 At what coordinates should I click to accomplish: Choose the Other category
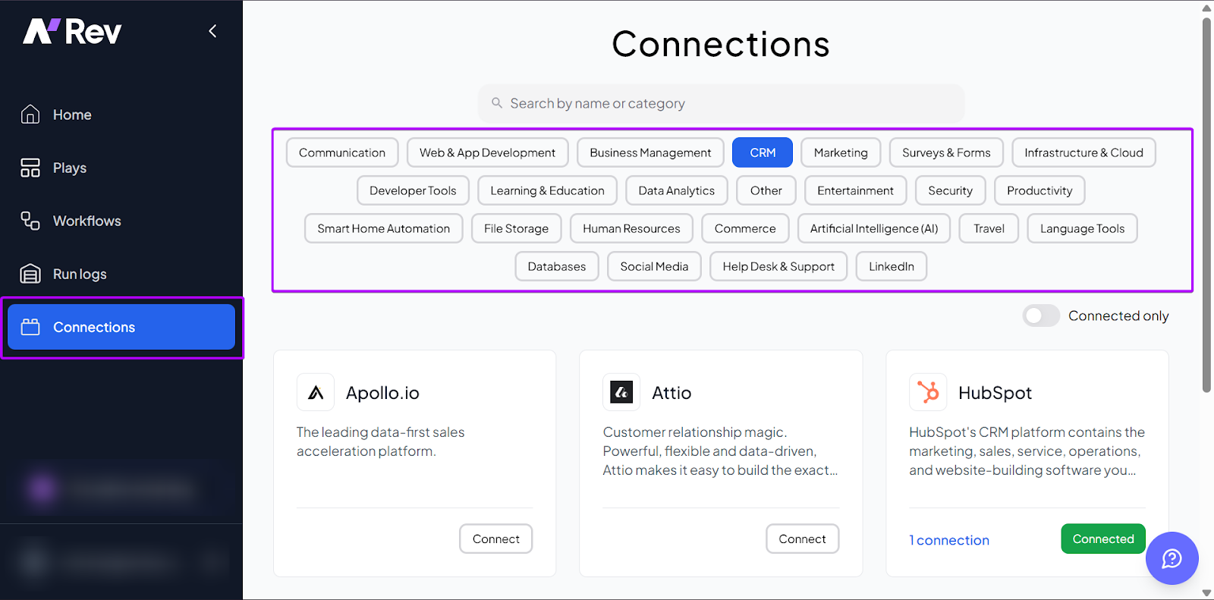766,190
